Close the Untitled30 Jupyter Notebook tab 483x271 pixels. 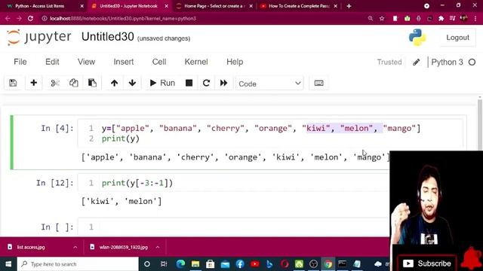point(166,6)
